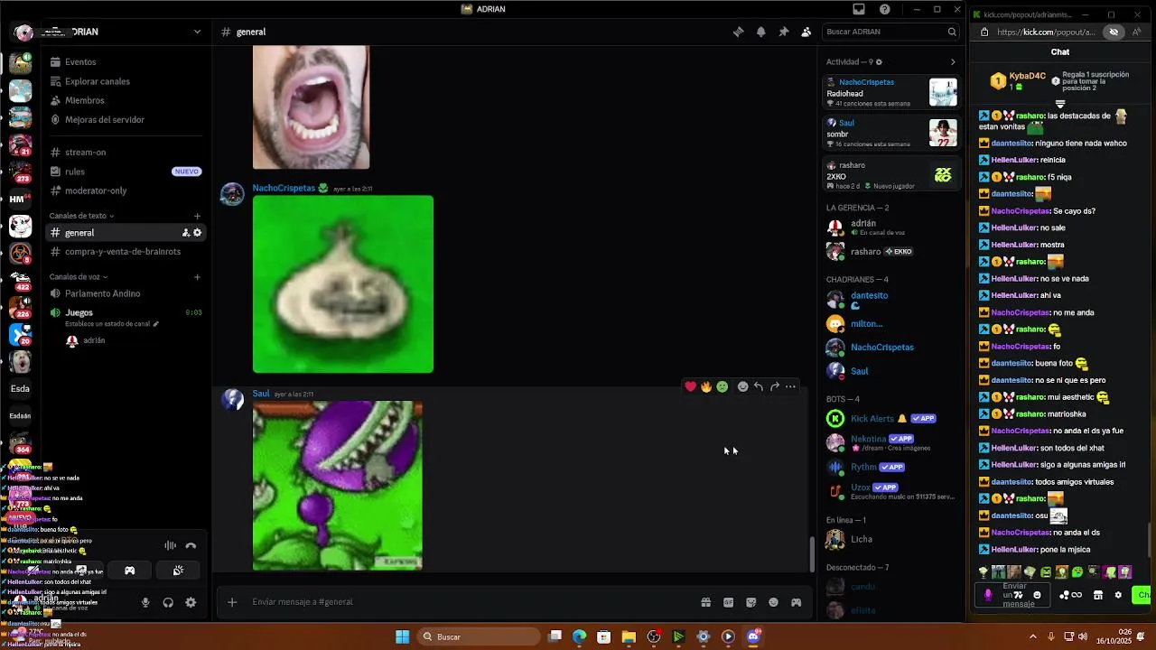Viewport: 1156px width, 650px height.
Task: Start an activity with the gamepad button
Action: tap(129, 571)
